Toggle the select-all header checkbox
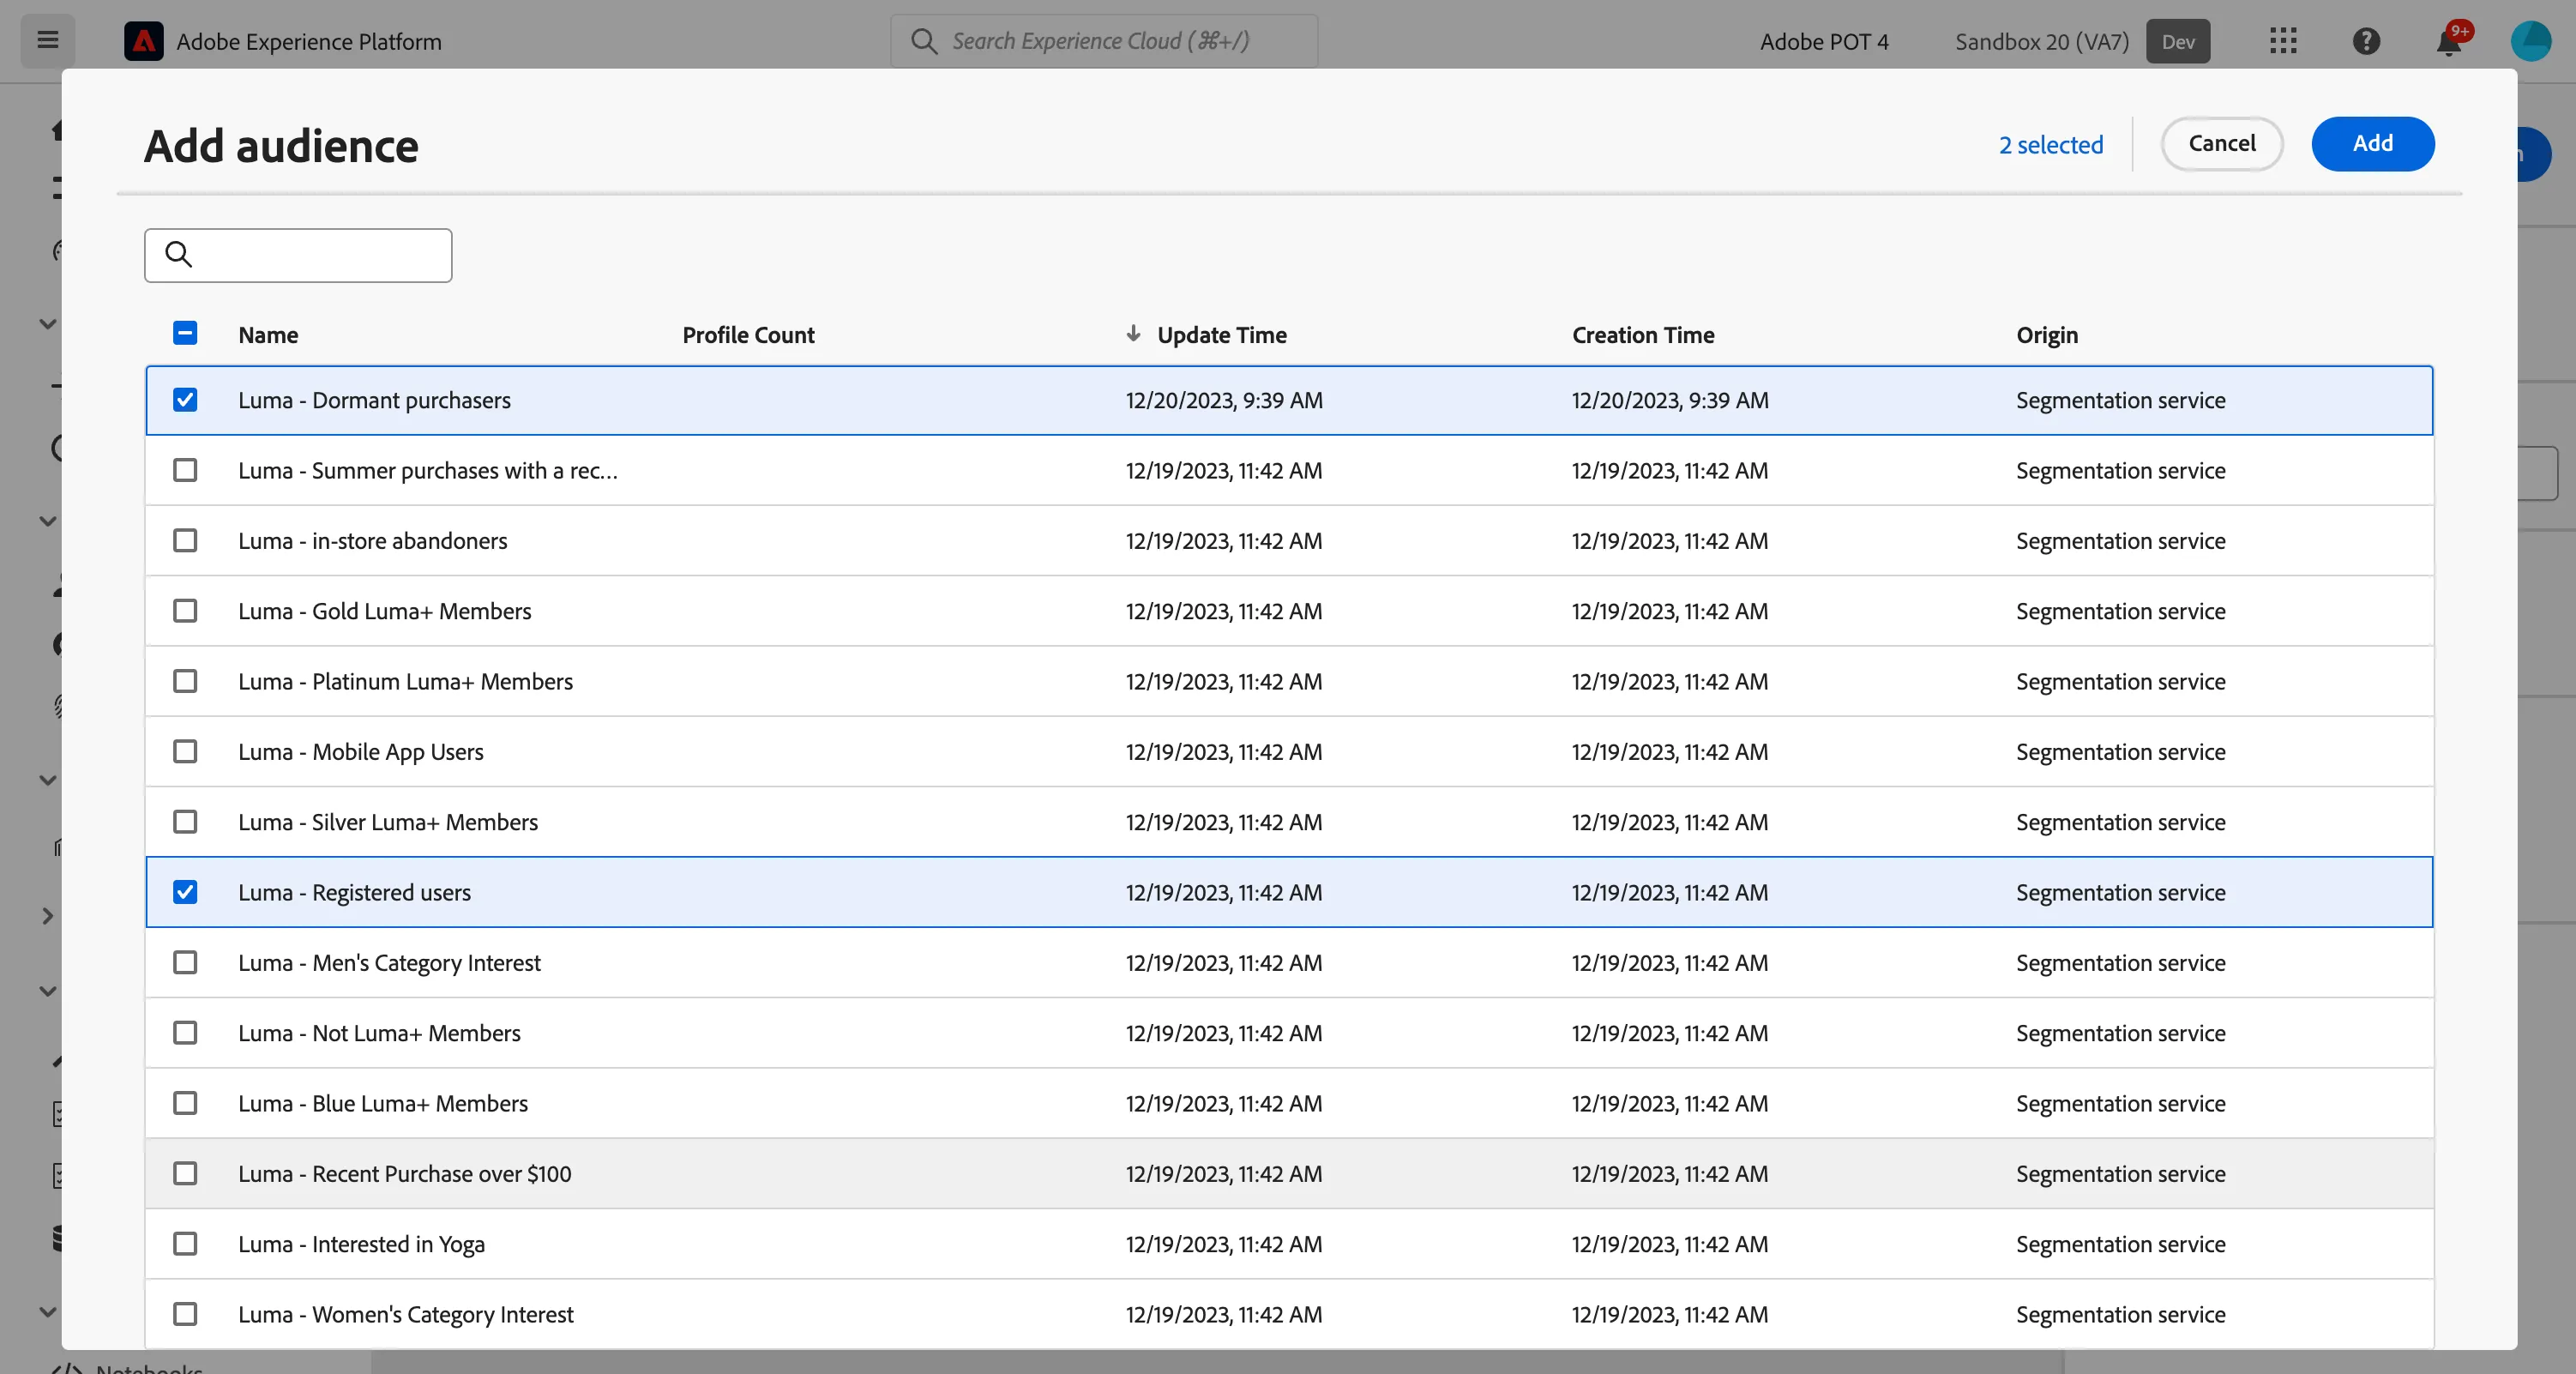2576x1374 pixels. 185,333
